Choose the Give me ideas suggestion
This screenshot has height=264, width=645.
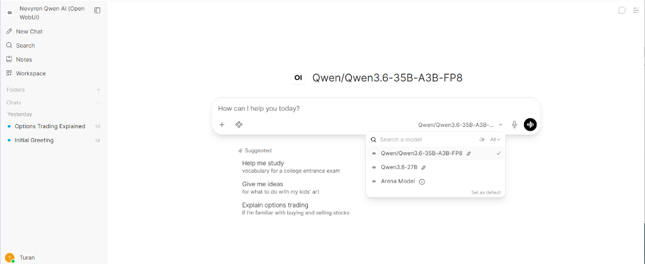tap(280, 188)
